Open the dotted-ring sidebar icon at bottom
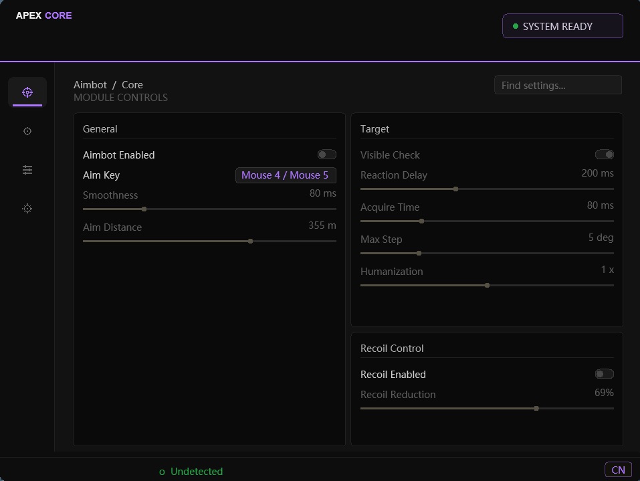The height and width of the screenshot is (481, 640). pos(27,209)
